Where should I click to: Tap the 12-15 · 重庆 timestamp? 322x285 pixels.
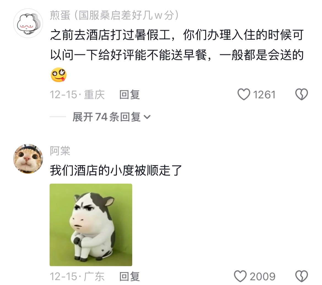tap(77, 95)
